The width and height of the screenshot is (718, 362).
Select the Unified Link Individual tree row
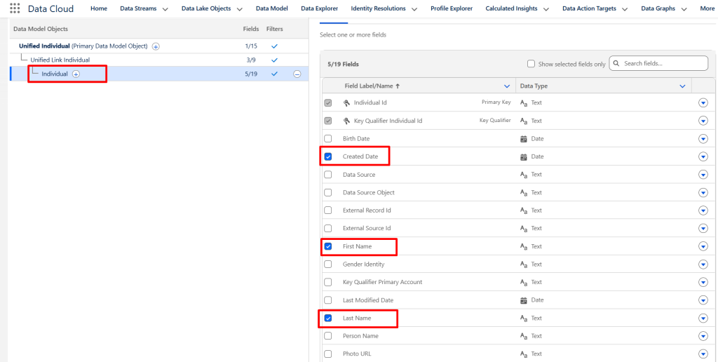[x=158, y=60]
